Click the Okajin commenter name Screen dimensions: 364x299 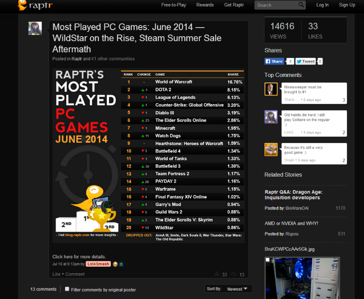coord(289,160)
